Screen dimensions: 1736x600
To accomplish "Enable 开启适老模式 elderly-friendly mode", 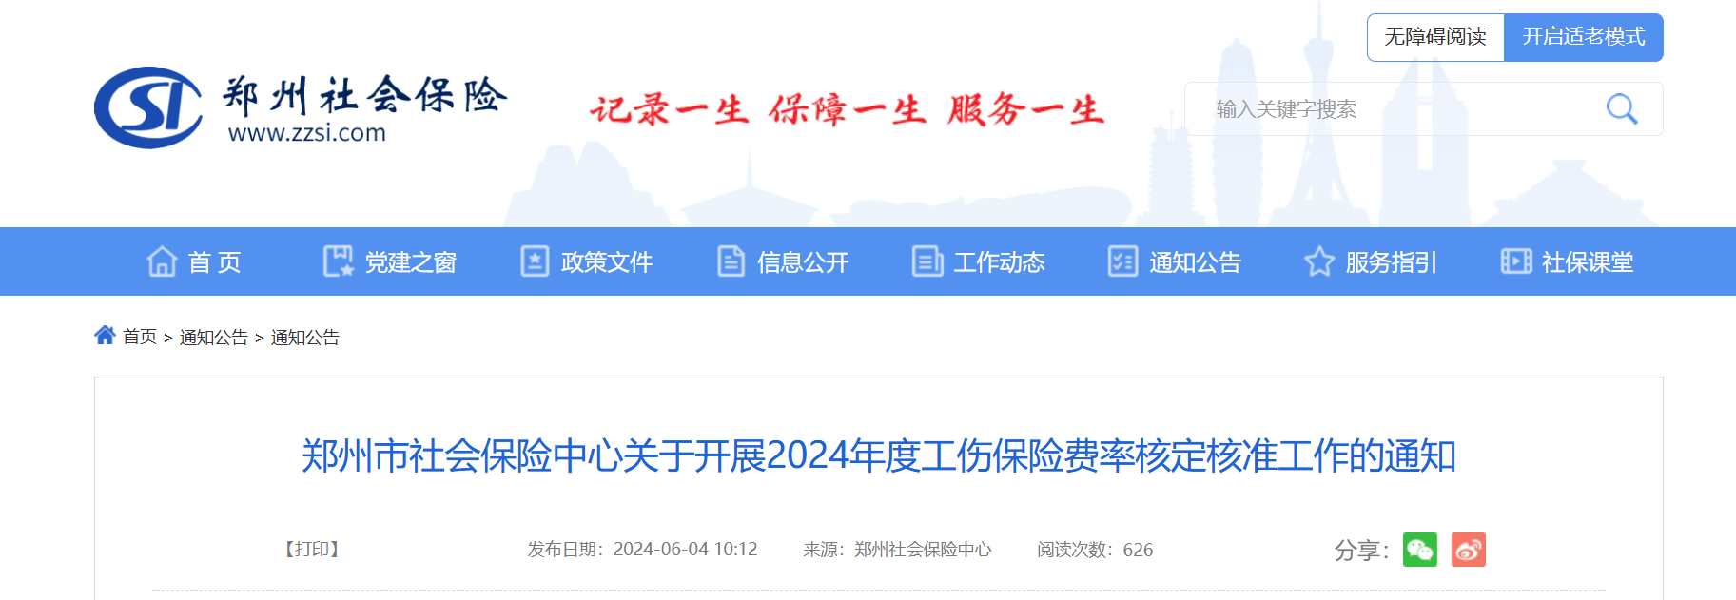I will (1583, 37).
